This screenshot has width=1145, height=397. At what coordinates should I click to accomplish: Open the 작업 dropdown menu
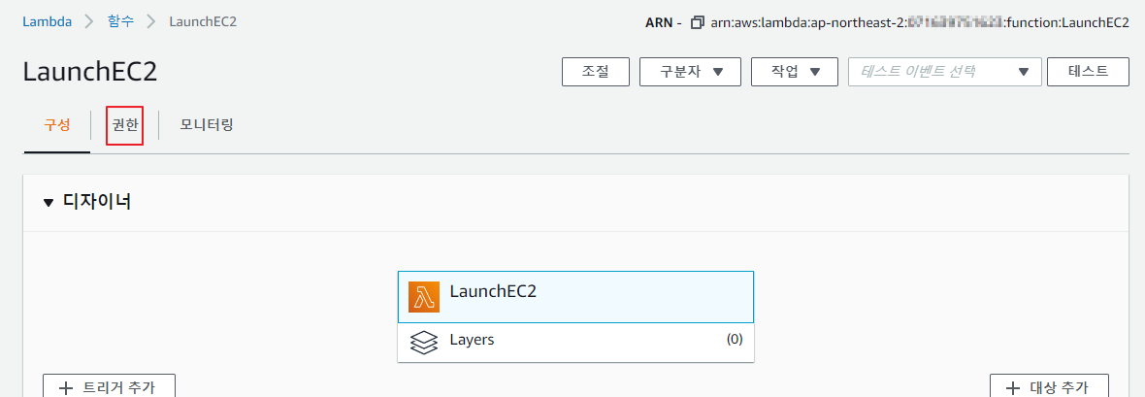coord(795,72)
